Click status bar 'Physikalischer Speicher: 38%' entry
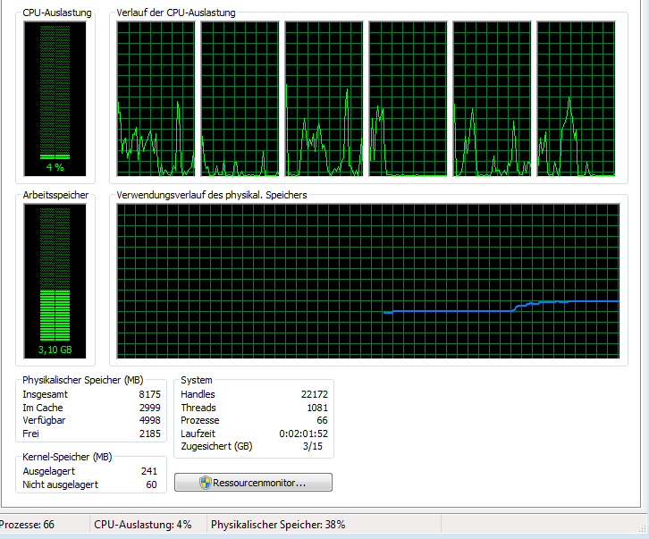The width and height of the screenshot is (649, 539). click(278, 525)
